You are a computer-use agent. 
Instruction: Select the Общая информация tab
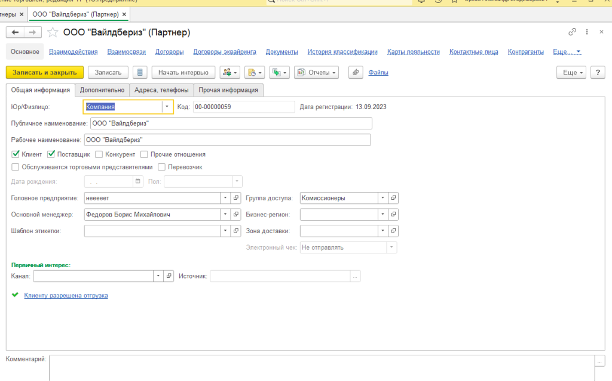[41, 90]
